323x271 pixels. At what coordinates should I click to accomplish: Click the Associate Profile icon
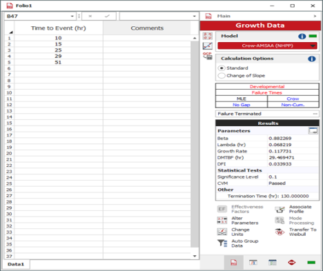(x=280, y=209)
